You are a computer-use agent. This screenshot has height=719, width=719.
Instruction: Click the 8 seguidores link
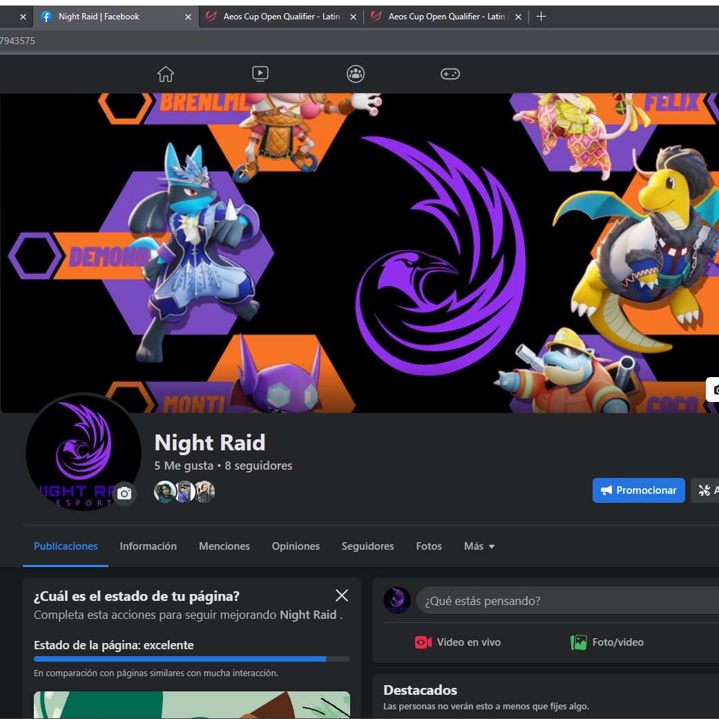(258, 466)
